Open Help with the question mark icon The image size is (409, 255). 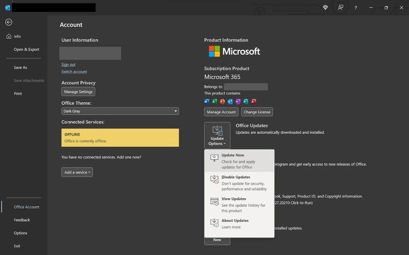(x=355, y=8)
